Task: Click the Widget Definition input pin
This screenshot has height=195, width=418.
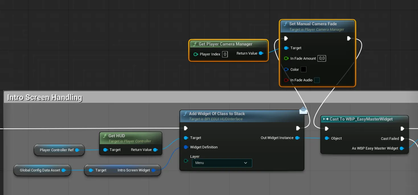Action: coord(186,147)
